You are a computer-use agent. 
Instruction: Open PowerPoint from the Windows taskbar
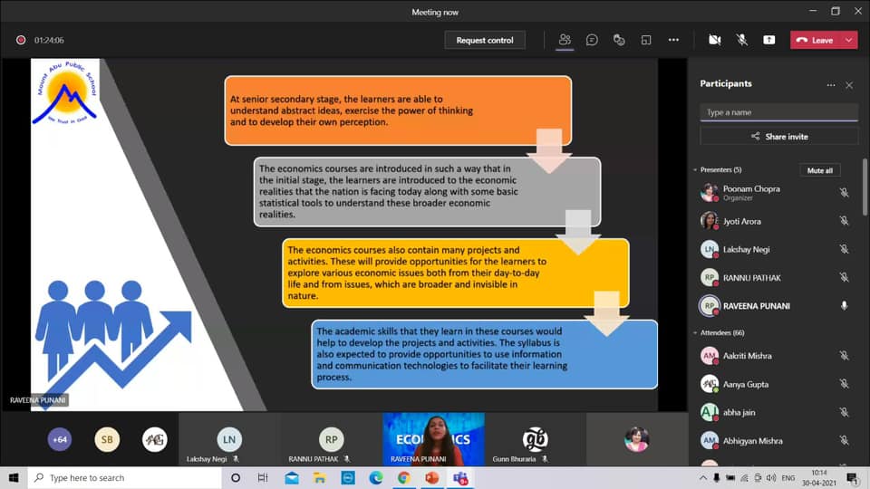tap(432, 477)
